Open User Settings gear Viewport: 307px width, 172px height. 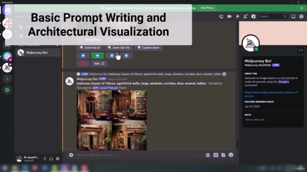(x=58, y=159)
